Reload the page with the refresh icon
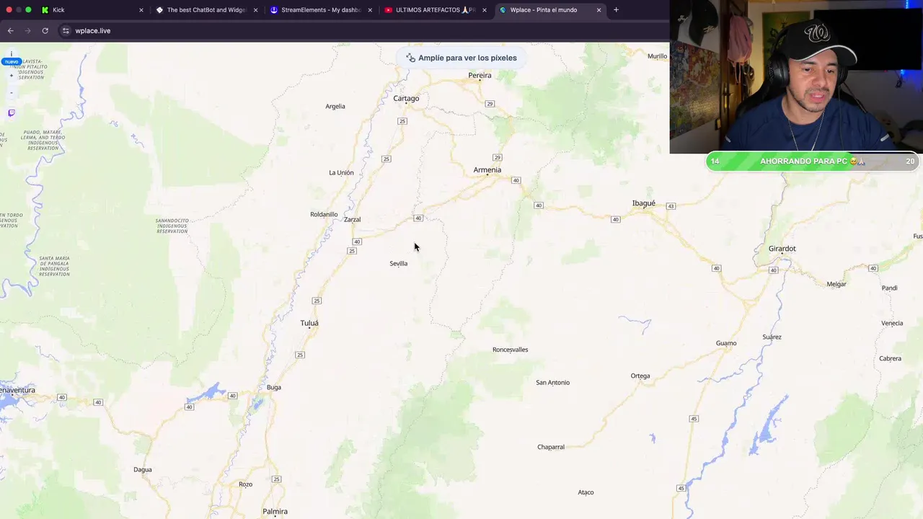This screenshot has height=519, width=923. click(45, 30)
